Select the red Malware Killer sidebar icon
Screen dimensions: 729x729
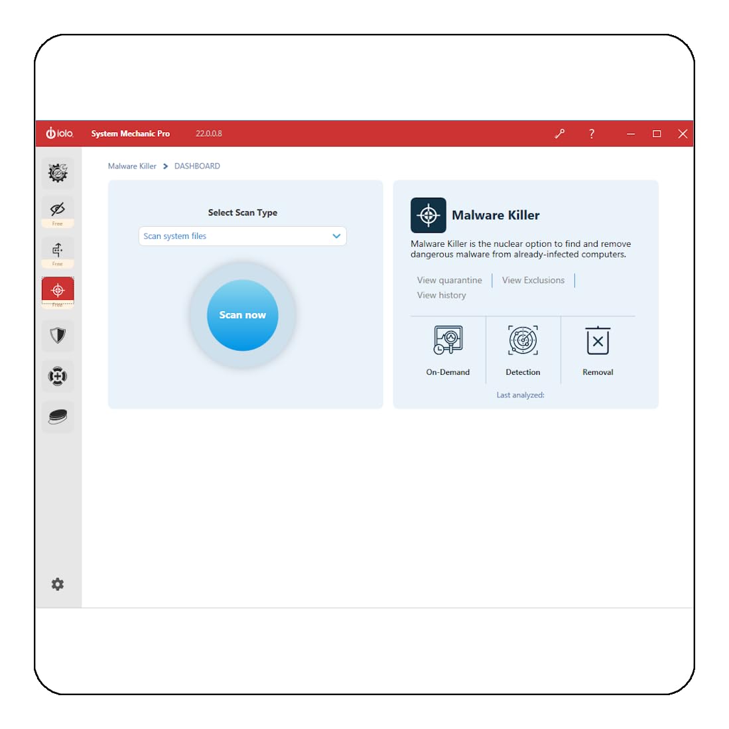coord(58,290)
